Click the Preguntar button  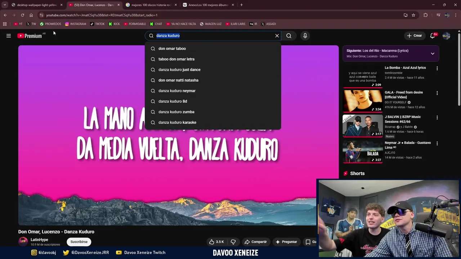click(x=286, y=242)
